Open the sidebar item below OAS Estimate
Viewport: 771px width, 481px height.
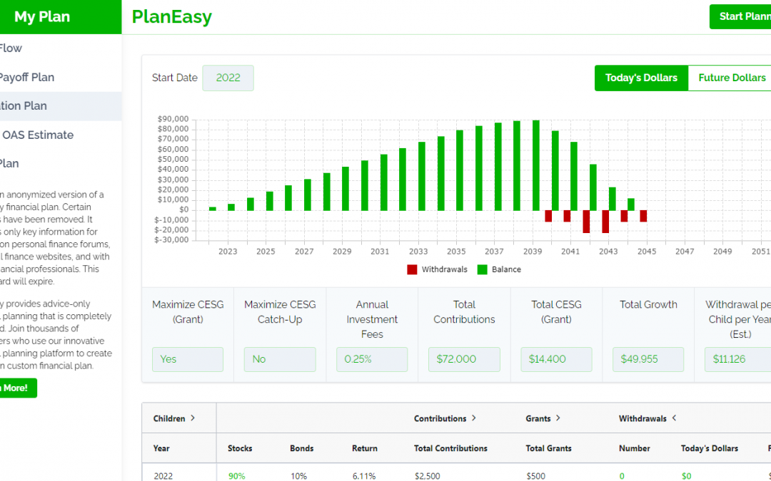pos(61,163)
